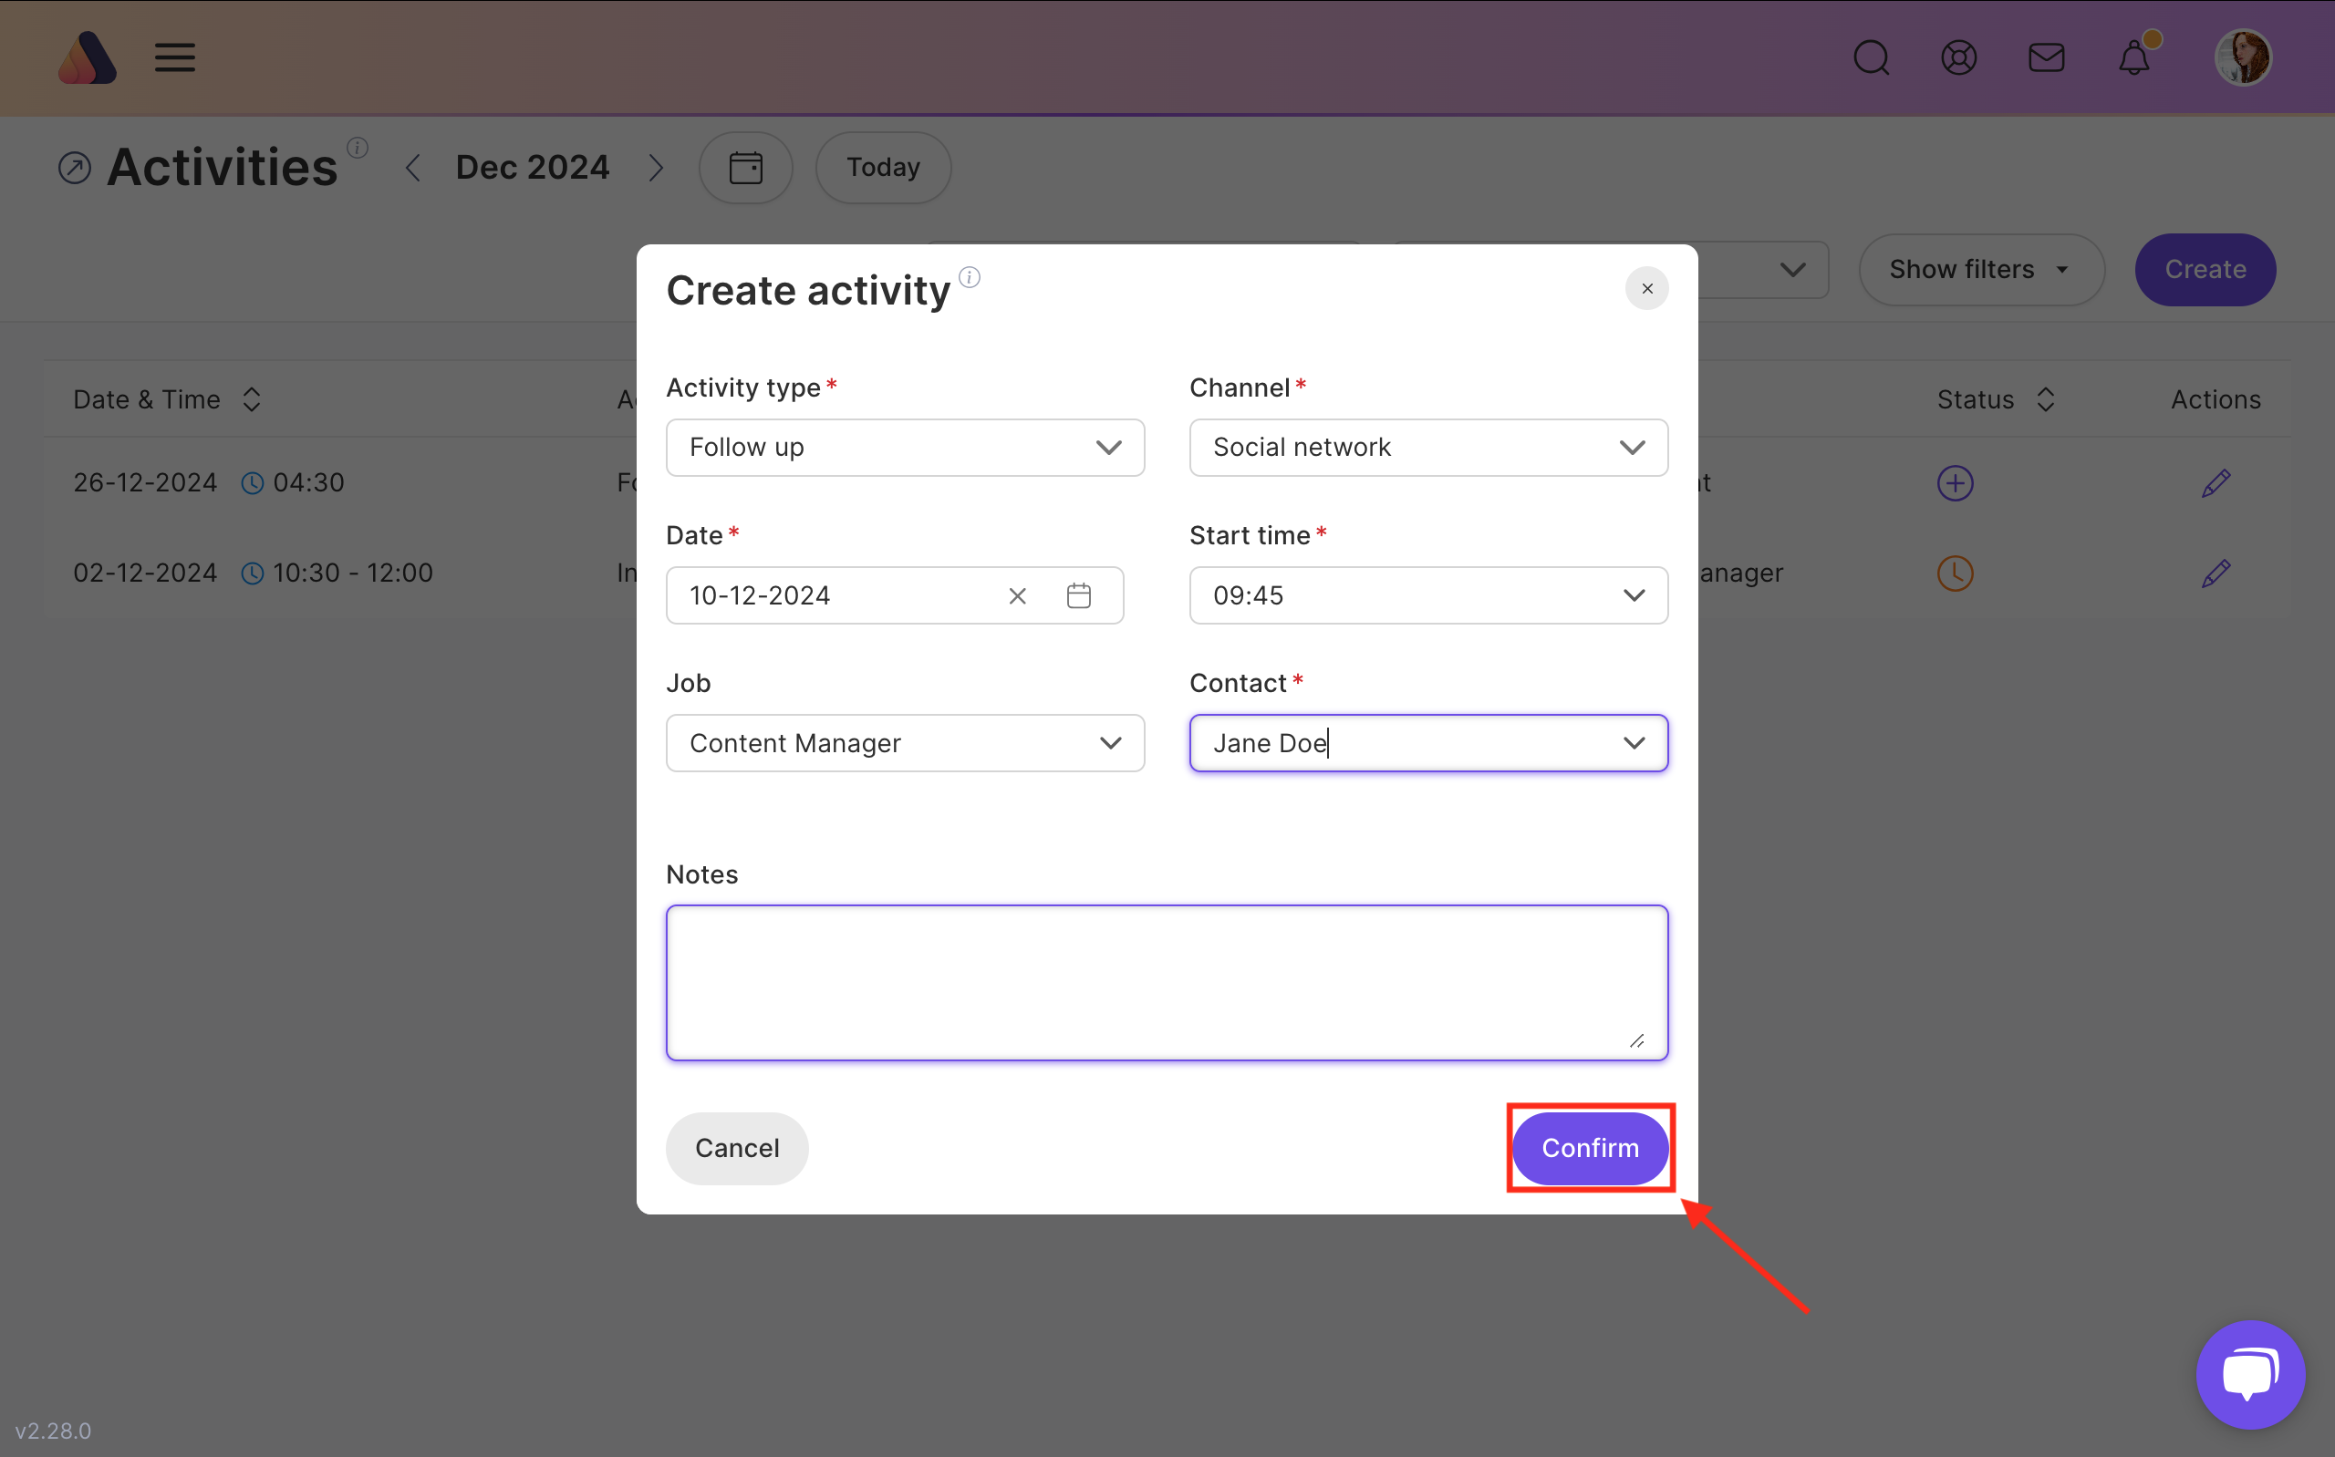Screen dimensions: 2335x1457
Task: Click into the Notes text area
Action: click(x=1166, y=982)
